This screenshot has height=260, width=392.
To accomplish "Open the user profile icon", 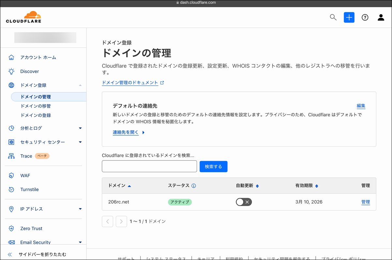I will click(x=381, y=18).
